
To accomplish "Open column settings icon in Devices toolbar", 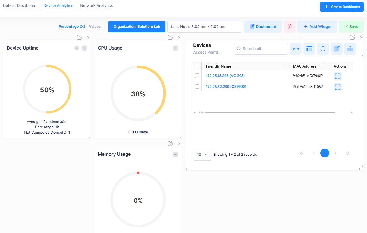I will click(x=309, y=49).
